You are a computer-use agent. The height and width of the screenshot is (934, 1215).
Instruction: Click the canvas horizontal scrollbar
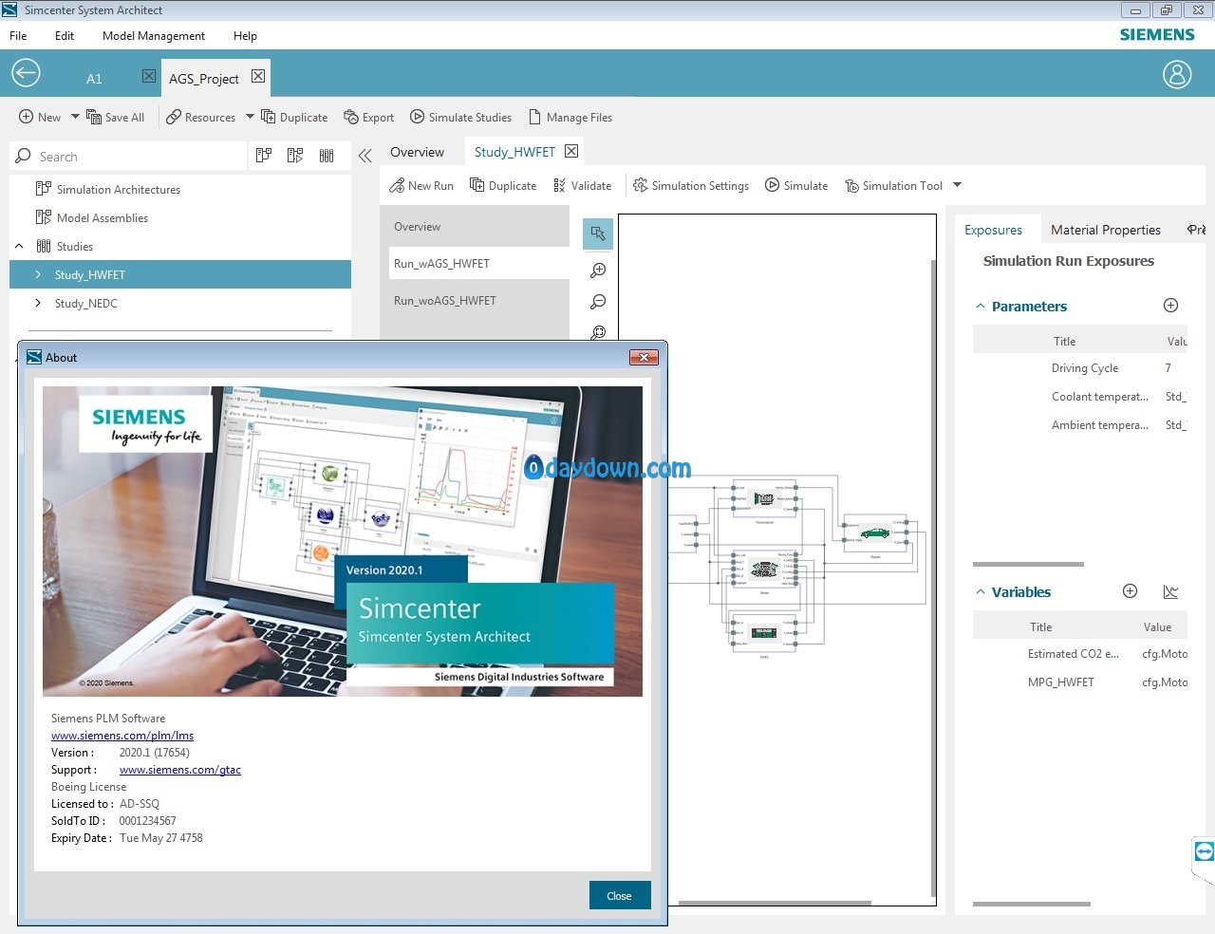[x=775, y=903]
